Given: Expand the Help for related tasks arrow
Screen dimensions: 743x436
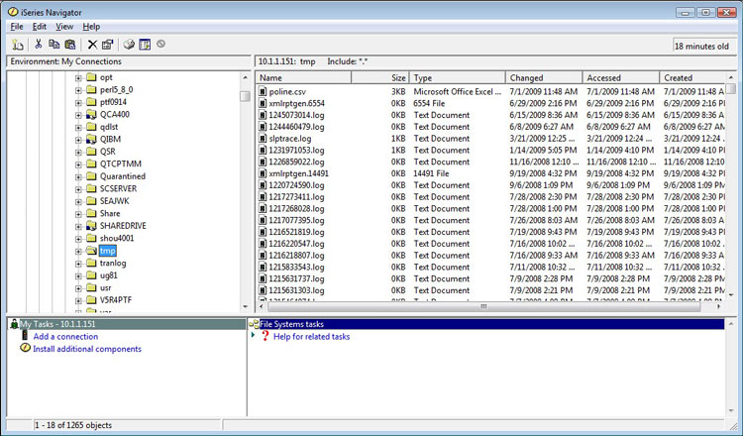Looking at the screenshot, I should (x=253, y=335).
